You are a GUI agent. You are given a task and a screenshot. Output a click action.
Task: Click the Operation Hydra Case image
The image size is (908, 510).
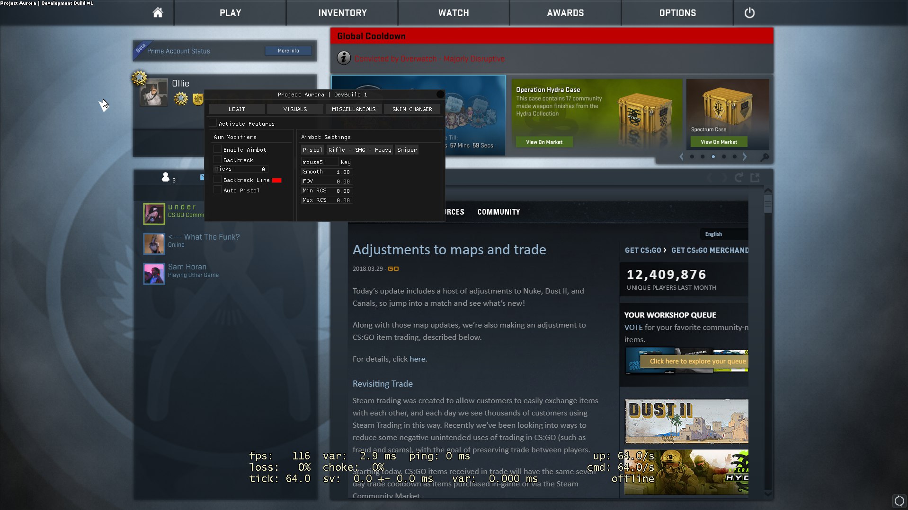[645, 113]
